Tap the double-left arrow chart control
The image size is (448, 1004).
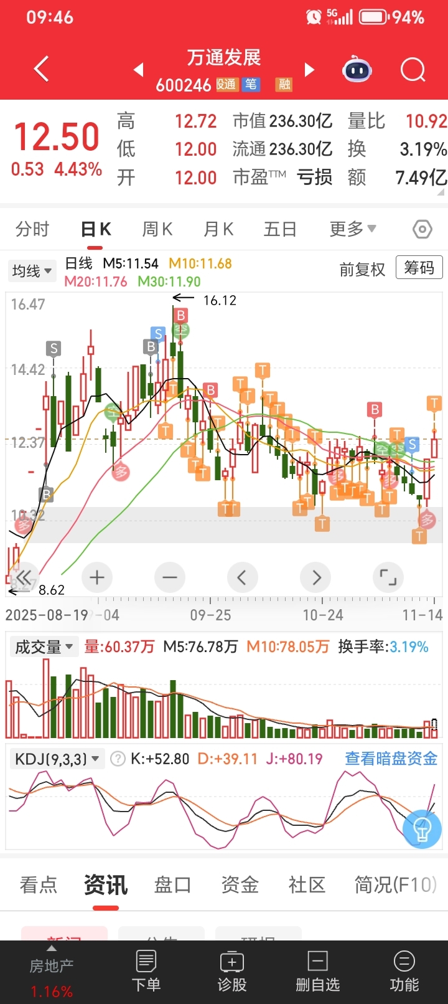click(x=24, y=578)
